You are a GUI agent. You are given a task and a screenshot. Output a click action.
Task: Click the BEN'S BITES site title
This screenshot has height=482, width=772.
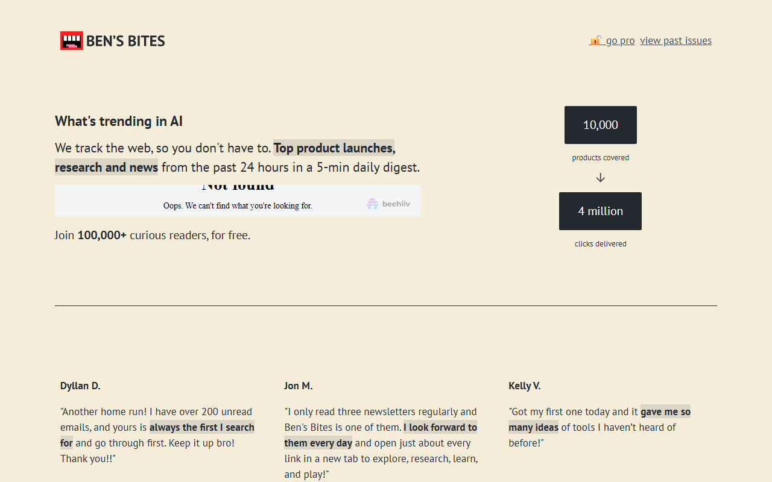point(125,41)
